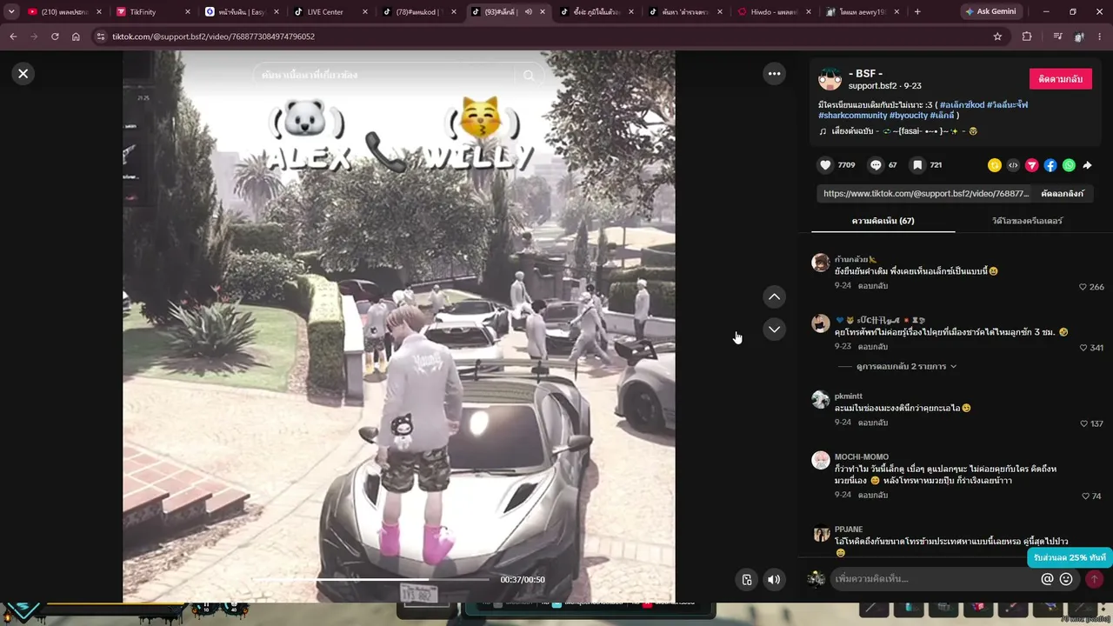
Task: Reply to pkmintt's comment via ตอบกลับ
Action: [x=873, y=423]
